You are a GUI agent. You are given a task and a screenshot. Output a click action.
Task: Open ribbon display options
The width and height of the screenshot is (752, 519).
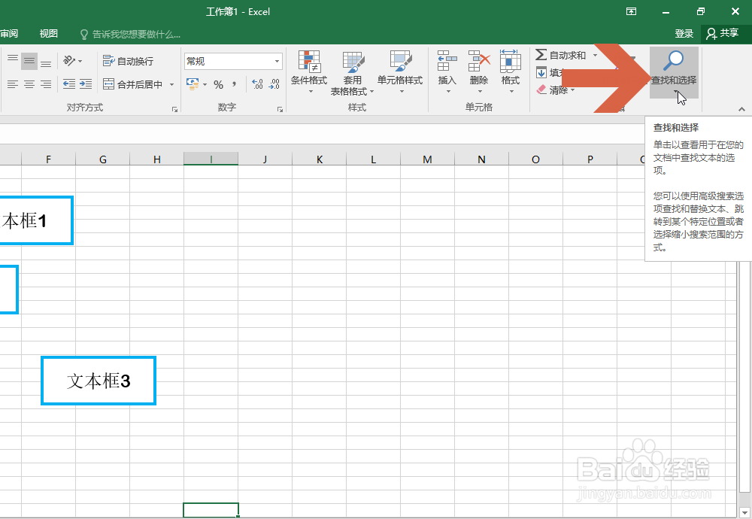(x=631, y=11)
